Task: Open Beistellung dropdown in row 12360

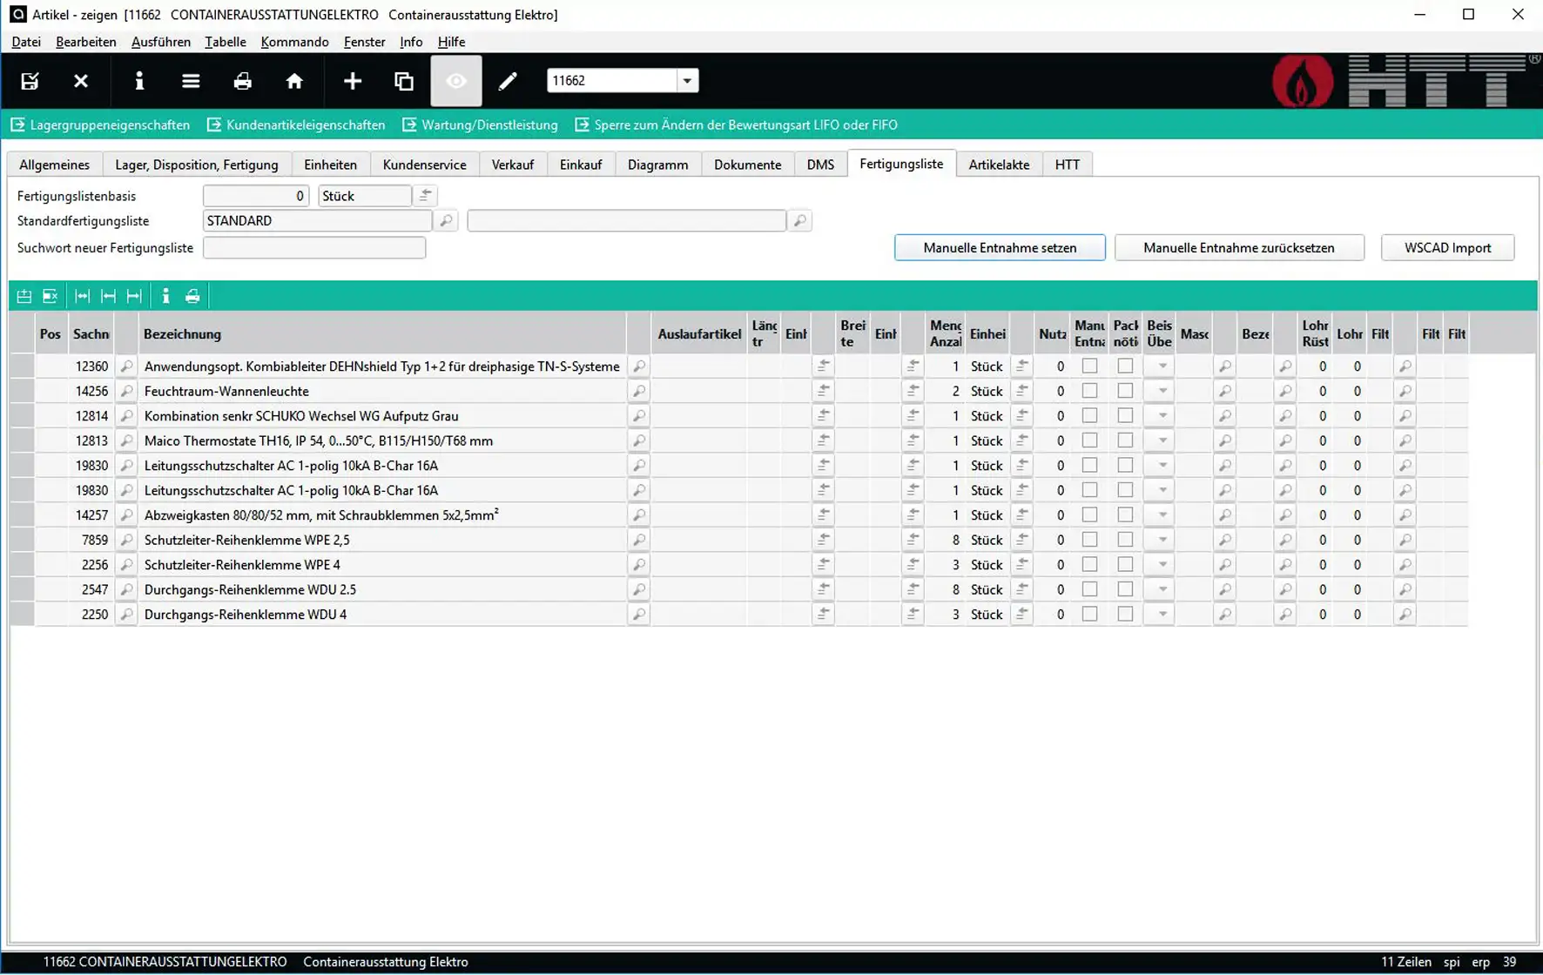Action: [x=1162, y=366]
